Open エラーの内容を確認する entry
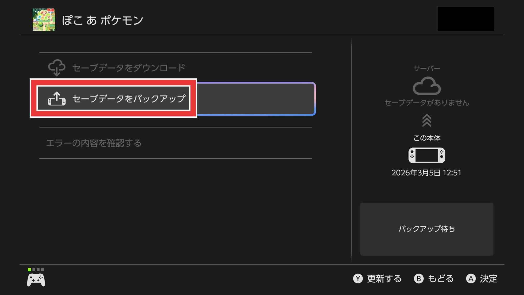 94,143
